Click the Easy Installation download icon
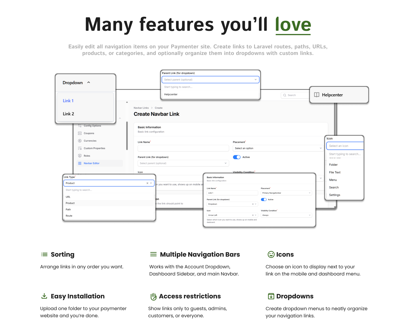This screenshot has height=330, width=396. pos(44,296)
